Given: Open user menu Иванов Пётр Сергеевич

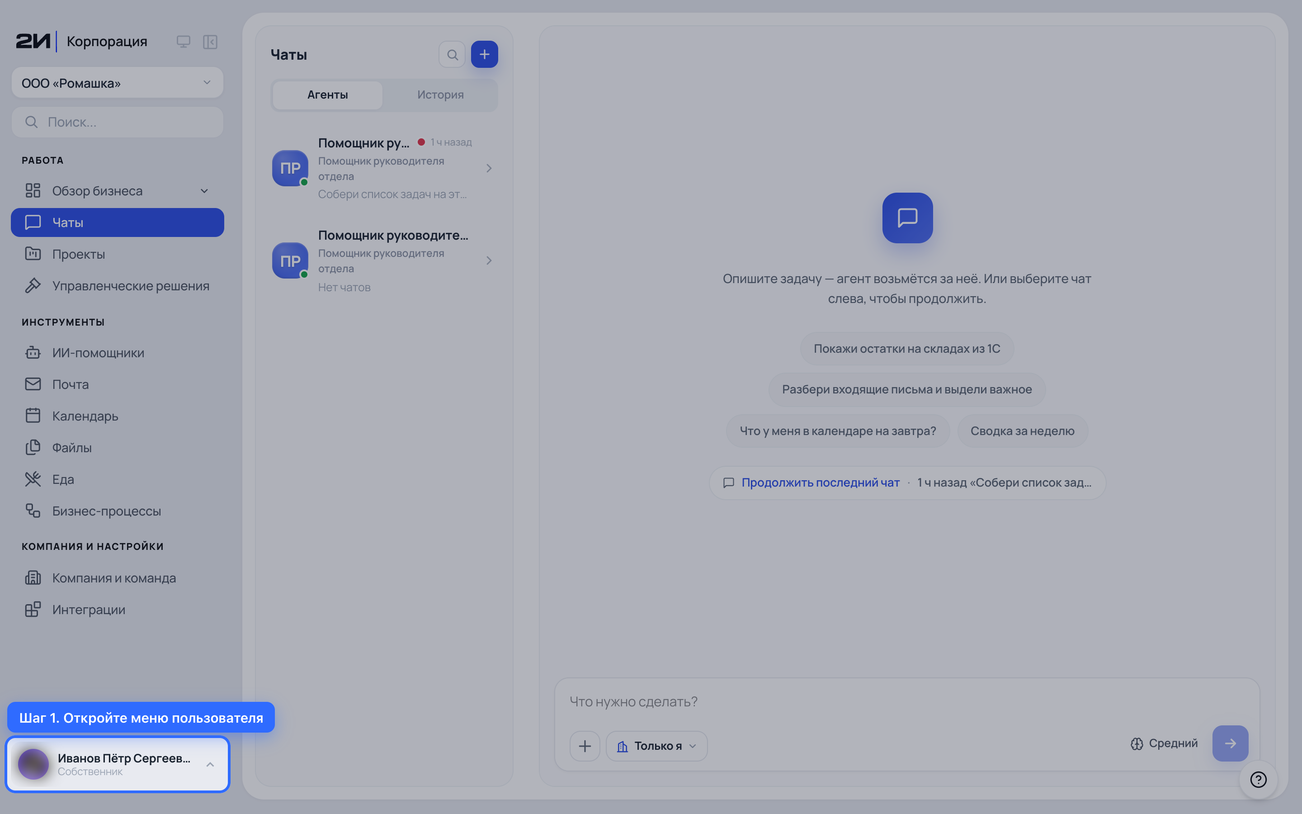Looking at the screenshot, I should 117,764.
